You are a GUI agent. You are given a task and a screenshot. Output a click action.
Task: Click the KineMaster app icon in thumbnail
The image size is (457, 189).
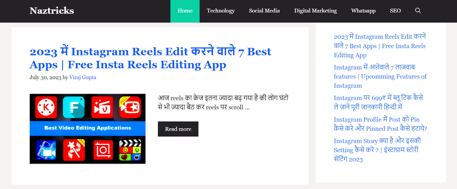(46, 107)
